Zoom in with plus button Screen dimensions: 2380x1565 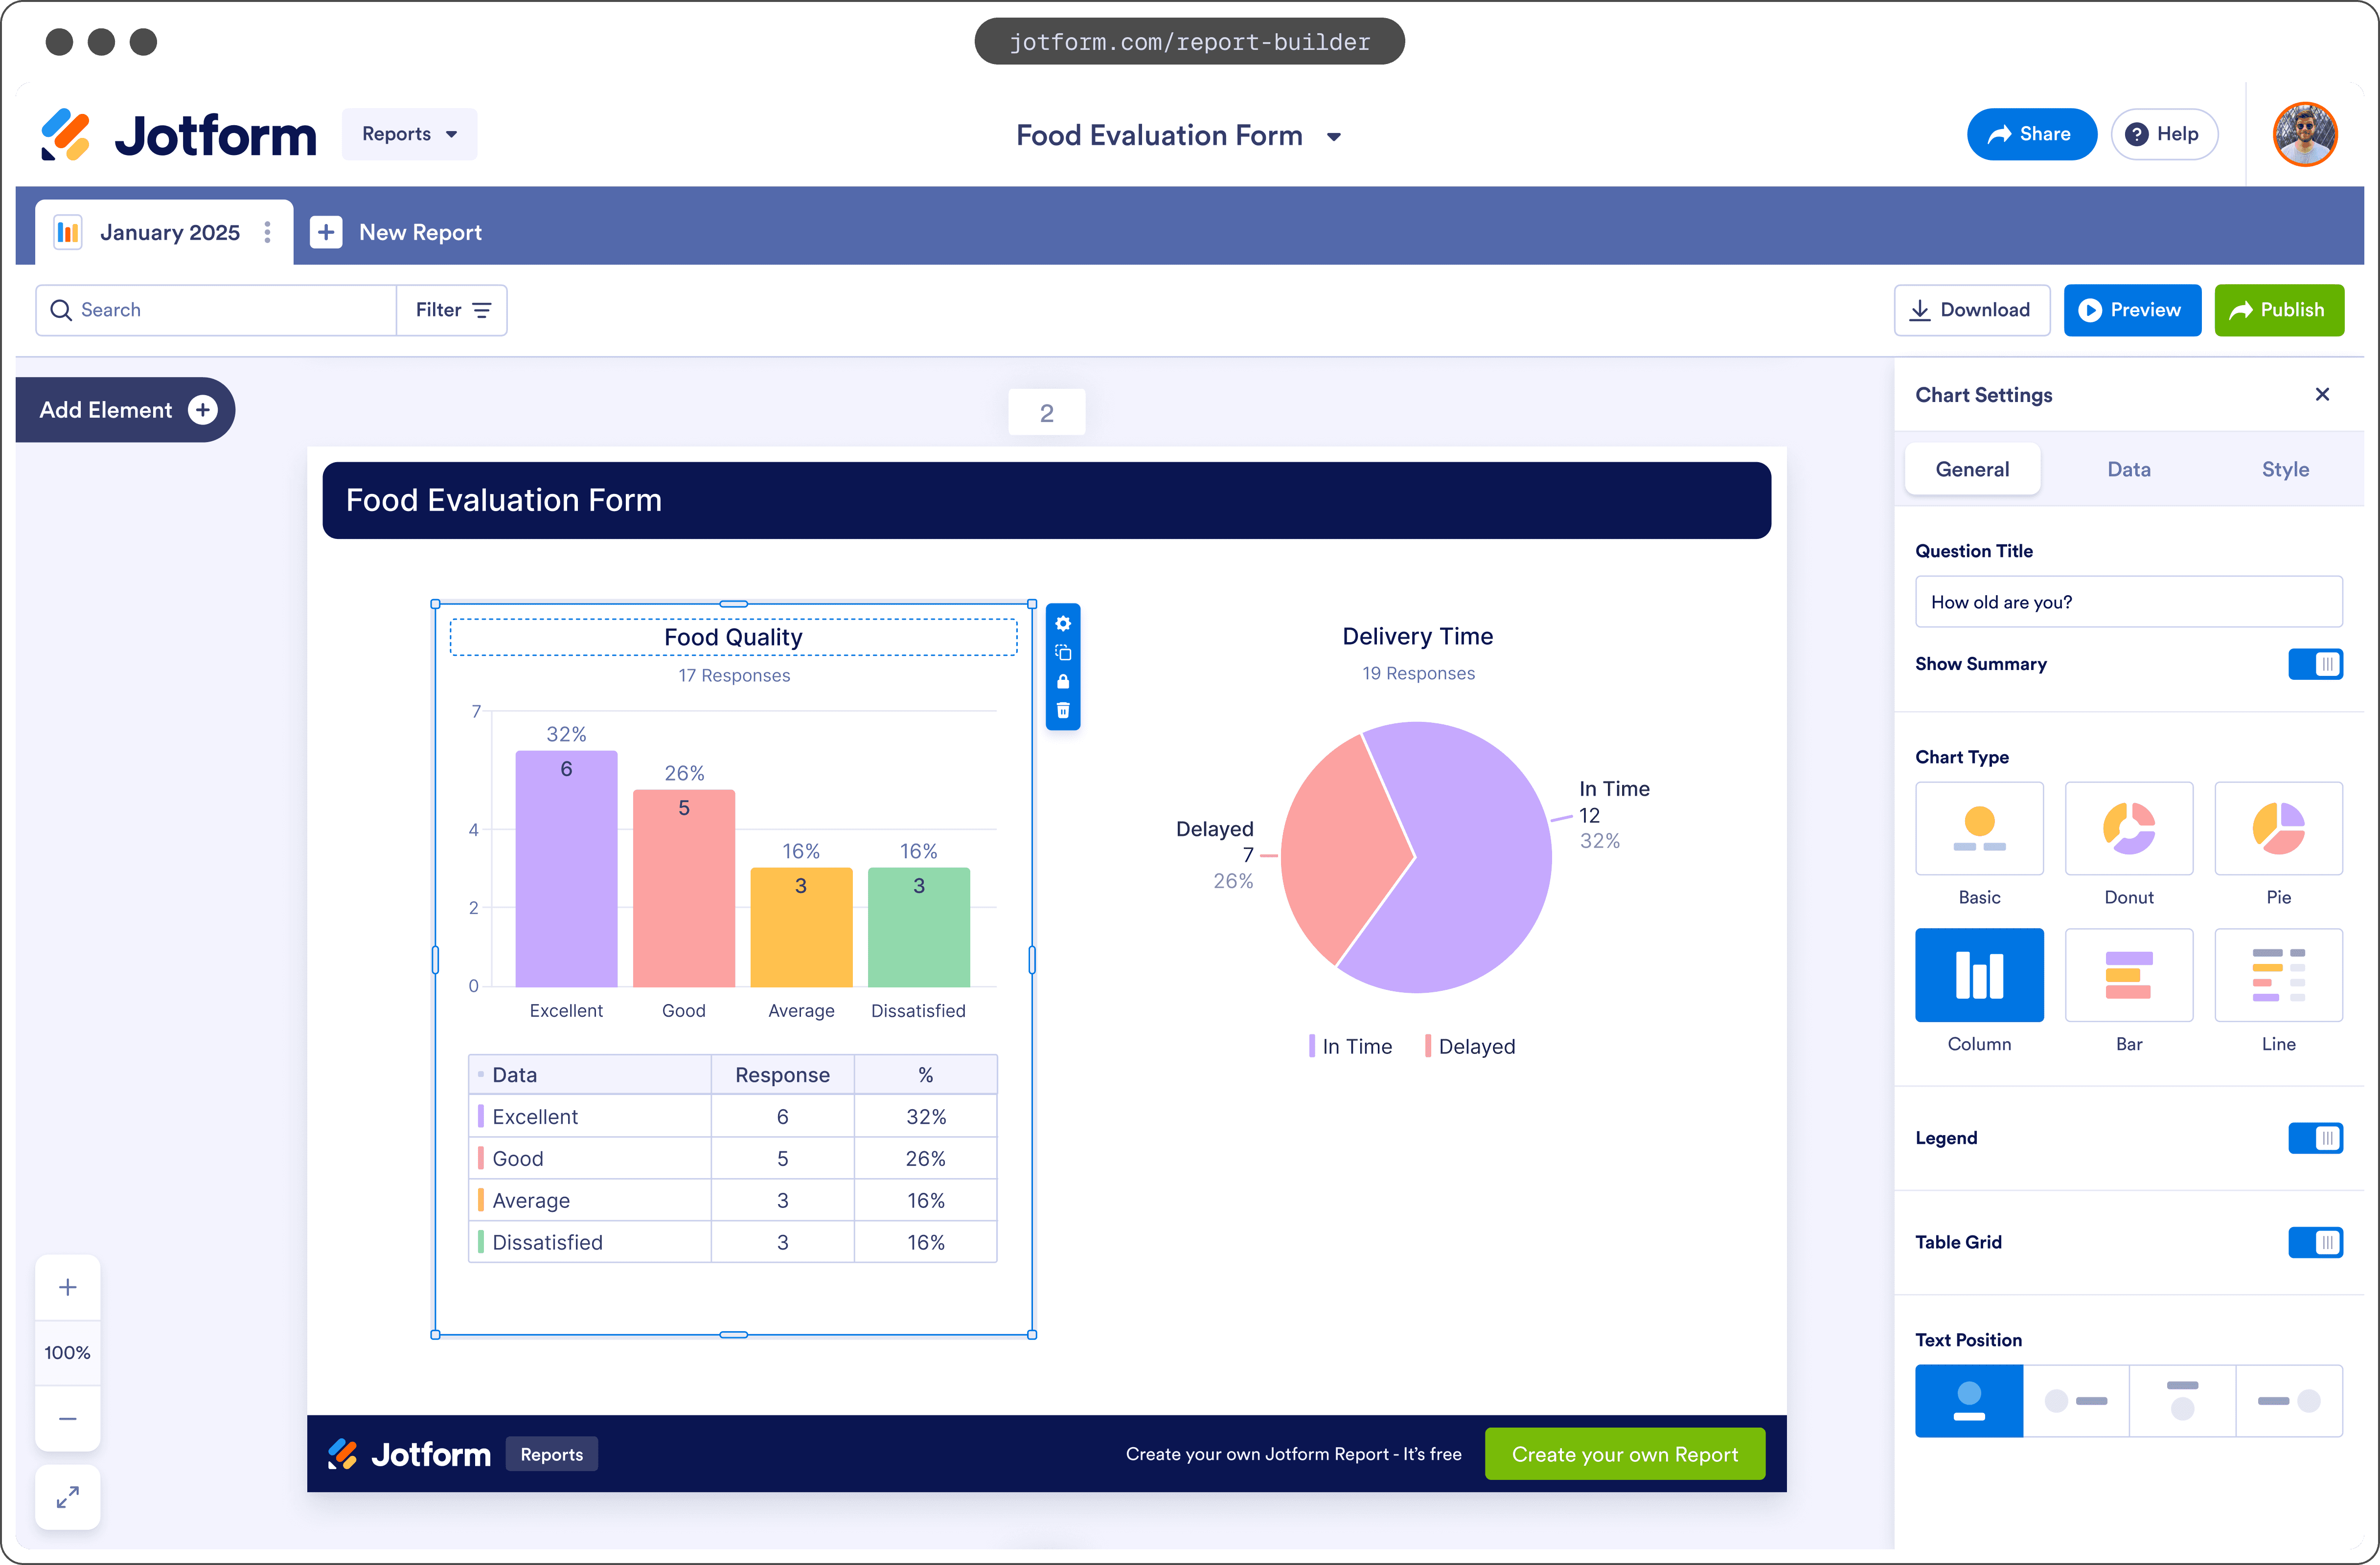click(67, 1287)
